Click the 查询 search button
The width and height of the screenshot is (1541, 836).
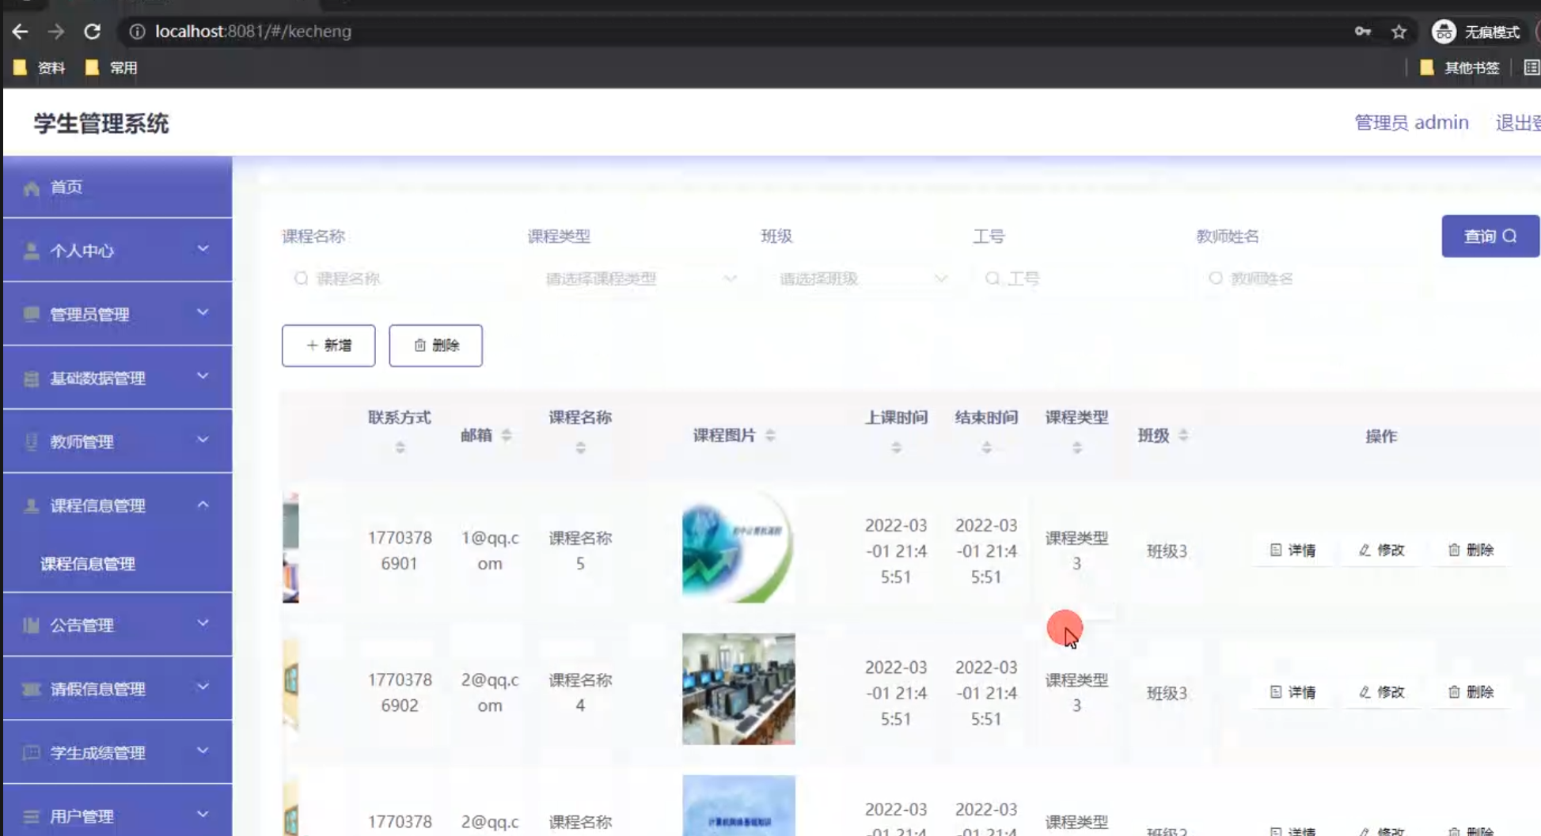(1489, 235)
